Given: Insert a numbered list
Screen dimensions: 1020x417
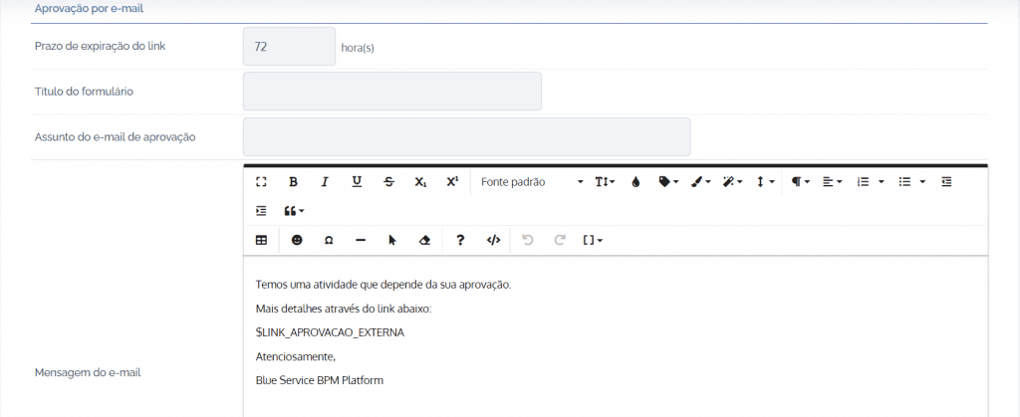Looking at the screenshot, I should (864, 182).
